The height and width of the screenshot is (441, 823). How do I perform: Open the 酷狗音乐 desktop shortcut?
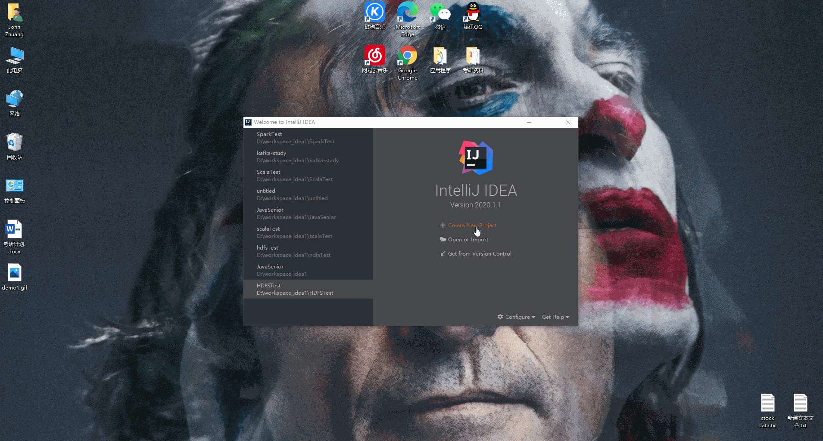pyautogui.click(x=374, y=15)
